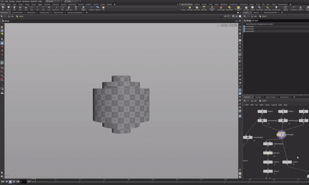Open the Main radial menu dropdown
The height and width of the screenshot is (185, 309).
pyautogui.click(x=72, y=1)
